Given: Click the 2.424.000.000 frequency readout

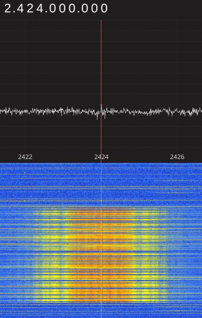Looking at the screenshot, I should pyautogui.click(x=56, y=9).
